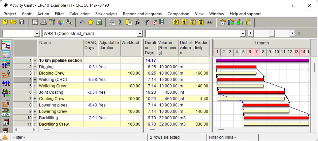
Task: Click the purple summary bar in Gantt
Action: pyautogui.click(x=262, y=60)
